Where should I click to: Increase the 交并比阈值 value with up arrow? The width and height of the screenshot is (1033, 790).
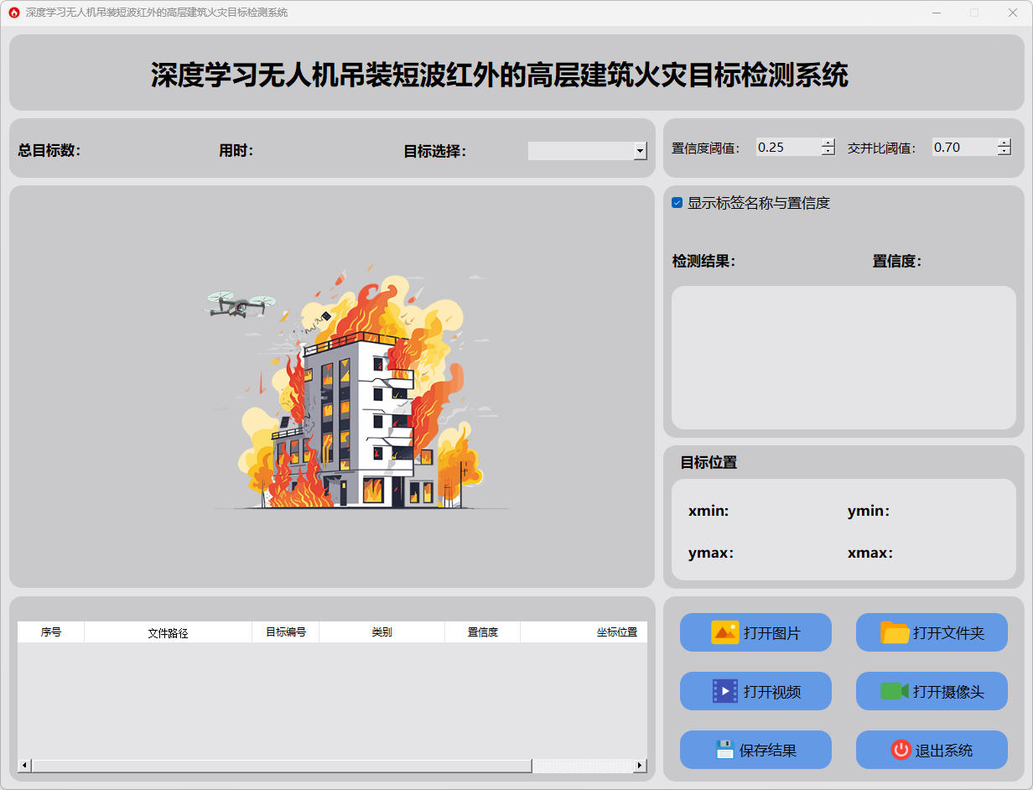click(x=1004, y=143)
